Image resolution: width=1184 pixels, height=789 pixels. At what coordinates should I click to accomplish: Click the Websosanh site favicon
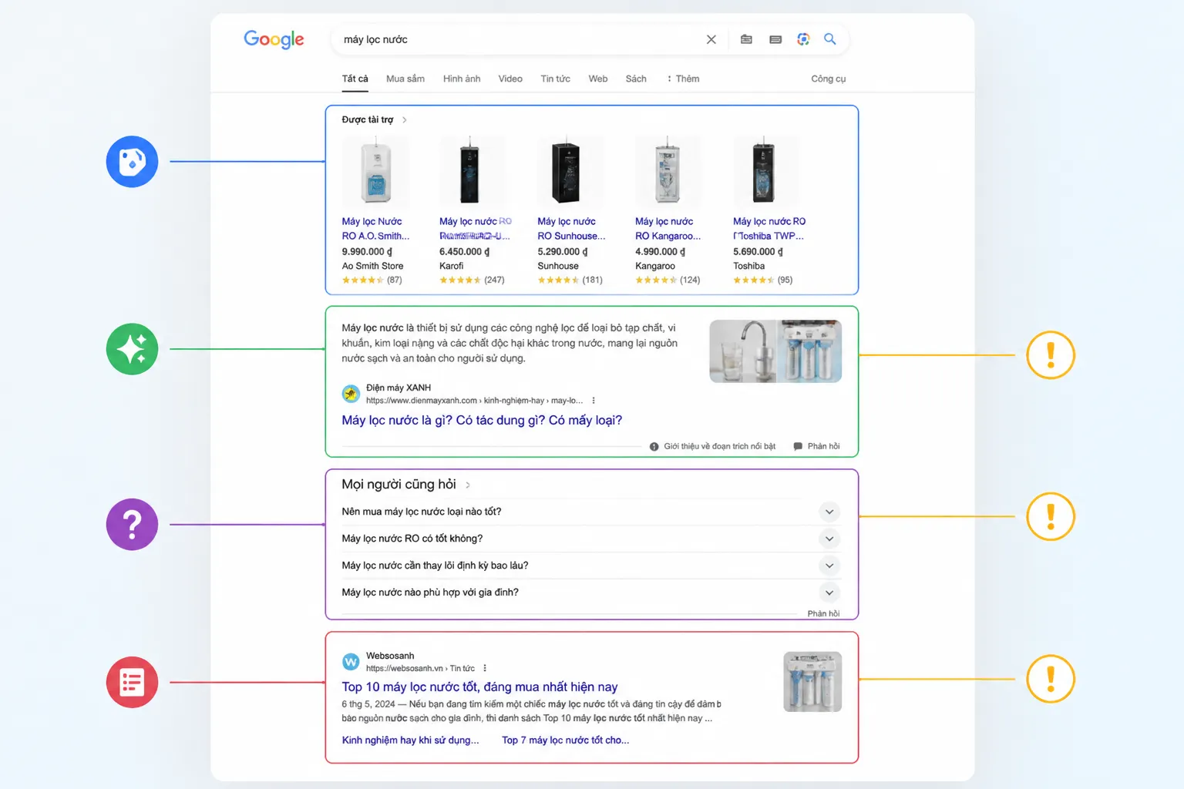(351, 662)
